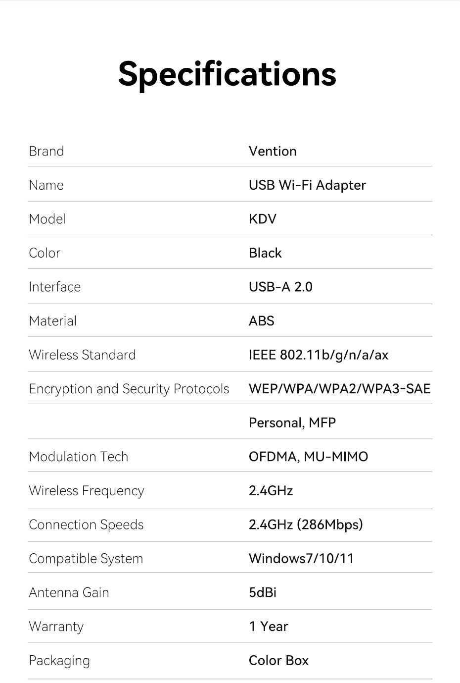Click the Vention brand value
This screenshot has width=460, height=683.
(273, 151)
